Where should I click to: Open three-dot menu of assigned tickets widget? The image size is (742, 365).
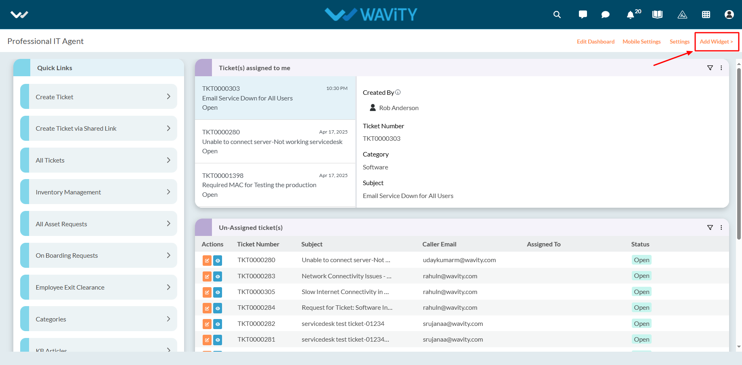pos(721,68)
